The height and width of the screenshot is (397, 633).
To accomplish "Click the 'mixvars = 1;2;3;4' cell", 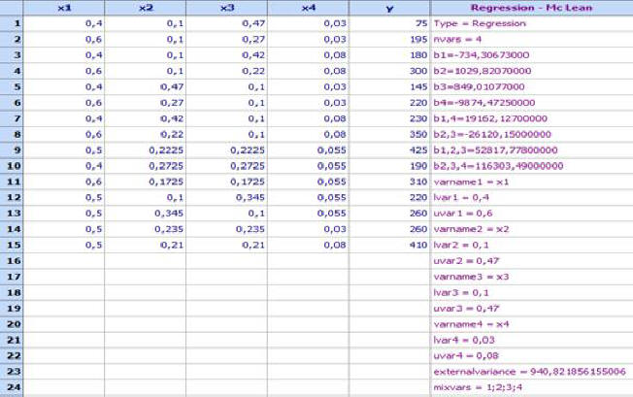I will coord(531,388).
